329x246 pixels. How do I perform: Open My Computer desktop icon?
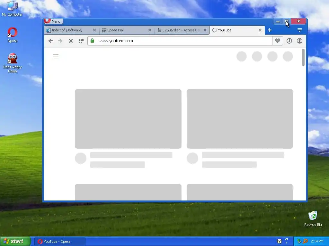[12, 9]
